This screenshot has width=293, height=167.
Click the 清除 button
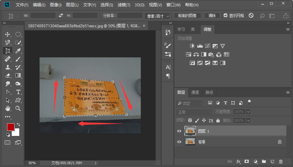212,16
